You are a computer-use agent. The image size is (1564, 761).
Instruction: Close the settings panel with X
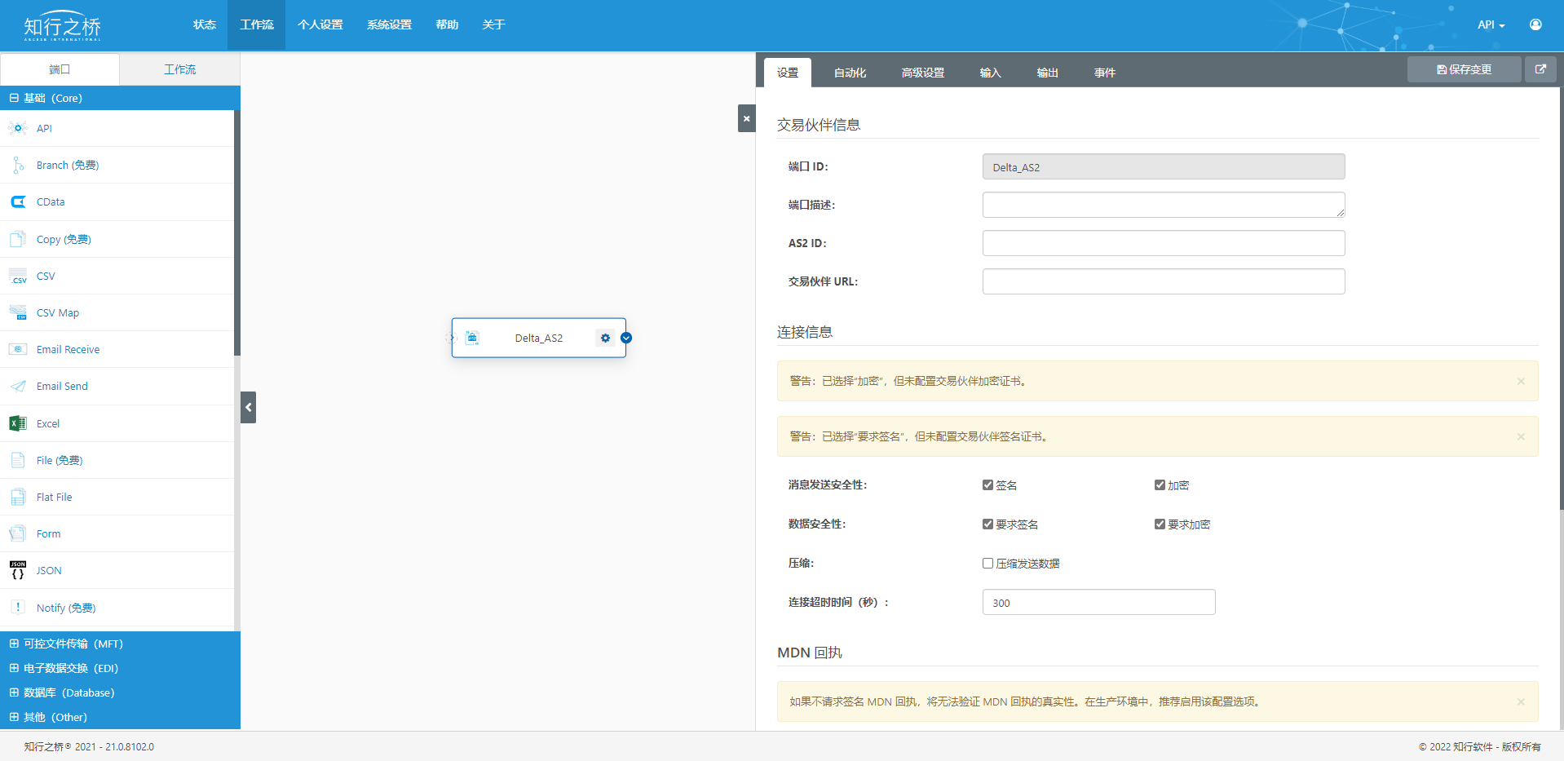coord(746,118)
